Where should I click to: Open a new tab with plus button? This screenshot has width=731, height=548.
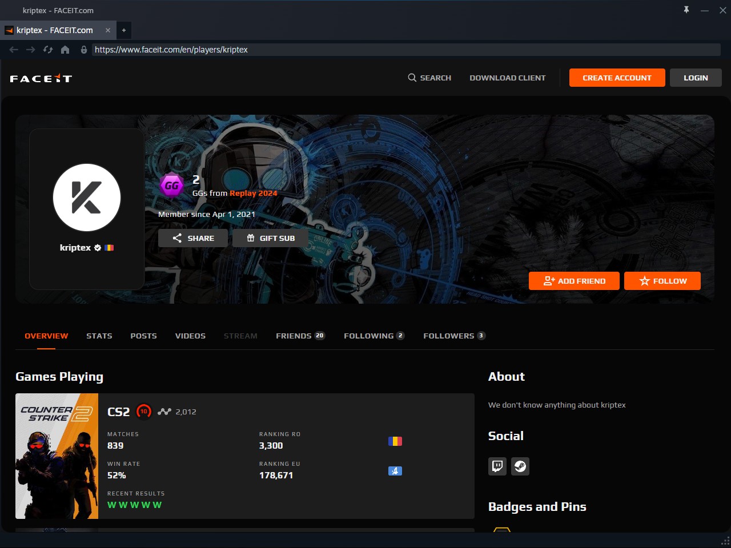point(124,30)
